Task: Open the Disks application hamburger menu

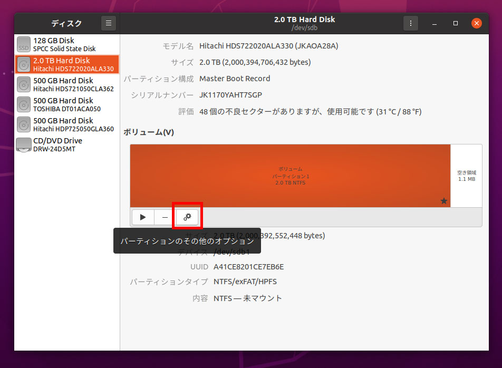Action: (109, 23)
